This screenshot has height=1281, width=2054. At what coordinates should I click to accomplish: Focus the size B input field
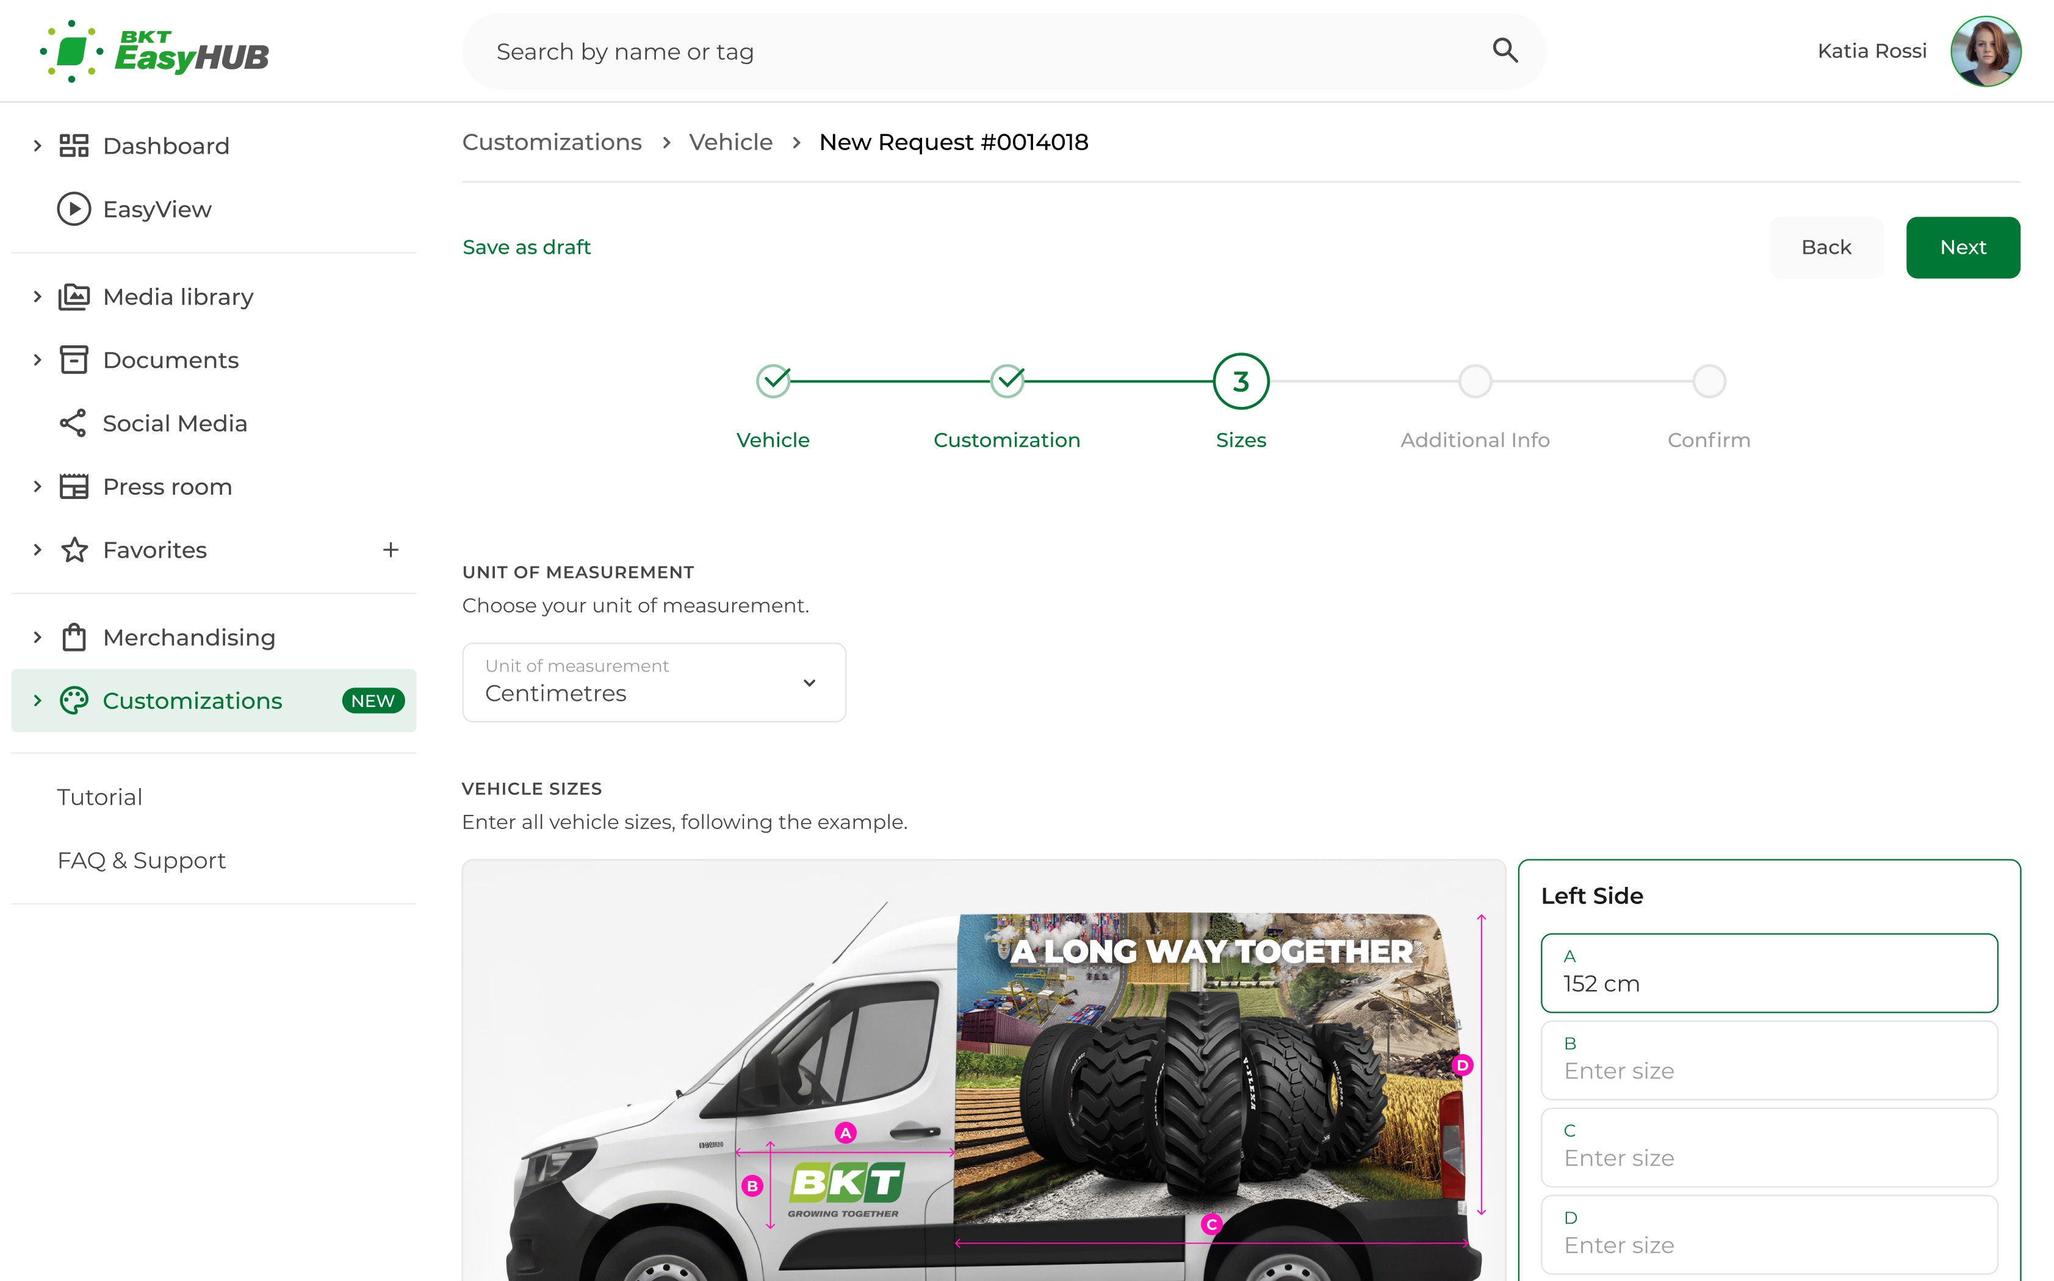pyautogui.click(x=1769, y=1060)
